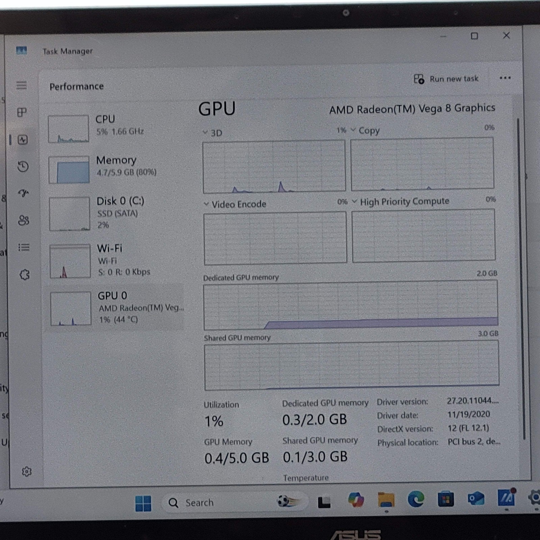The image size is (540, 540).
Task: Click the Wi-Fi throughput mini graph thumbnail
Action: click(70, 261)
